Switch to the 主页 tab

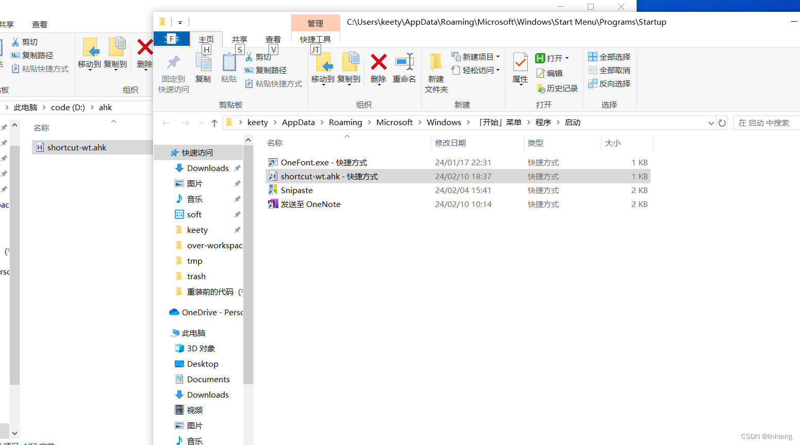click(206, 39)
